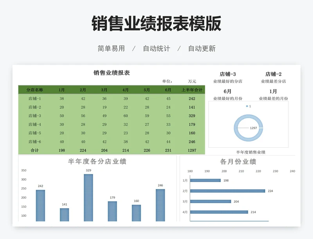Select the 半年度各分店业绩 chart title
313x239 pixels.
point(97,161)
